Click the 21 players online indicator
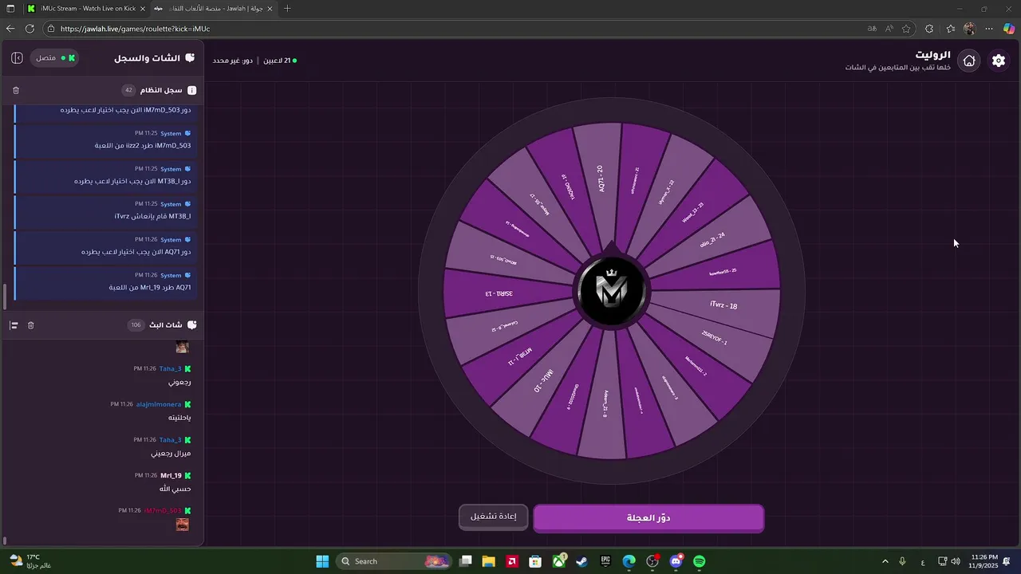This screenshot has width=1021, height=574. tap(280, 61)
